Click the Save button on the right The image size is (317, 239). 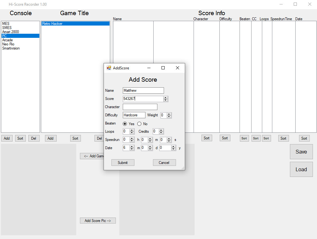coord(301,152)
